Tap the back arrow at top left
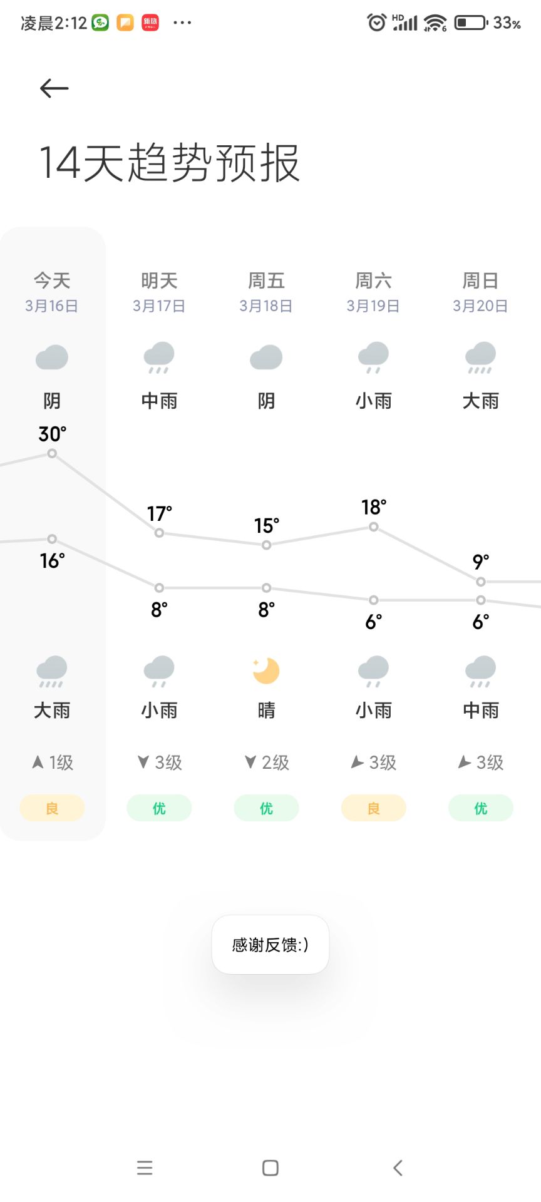This screenshot has height=1202, width=541. [54, 88]
